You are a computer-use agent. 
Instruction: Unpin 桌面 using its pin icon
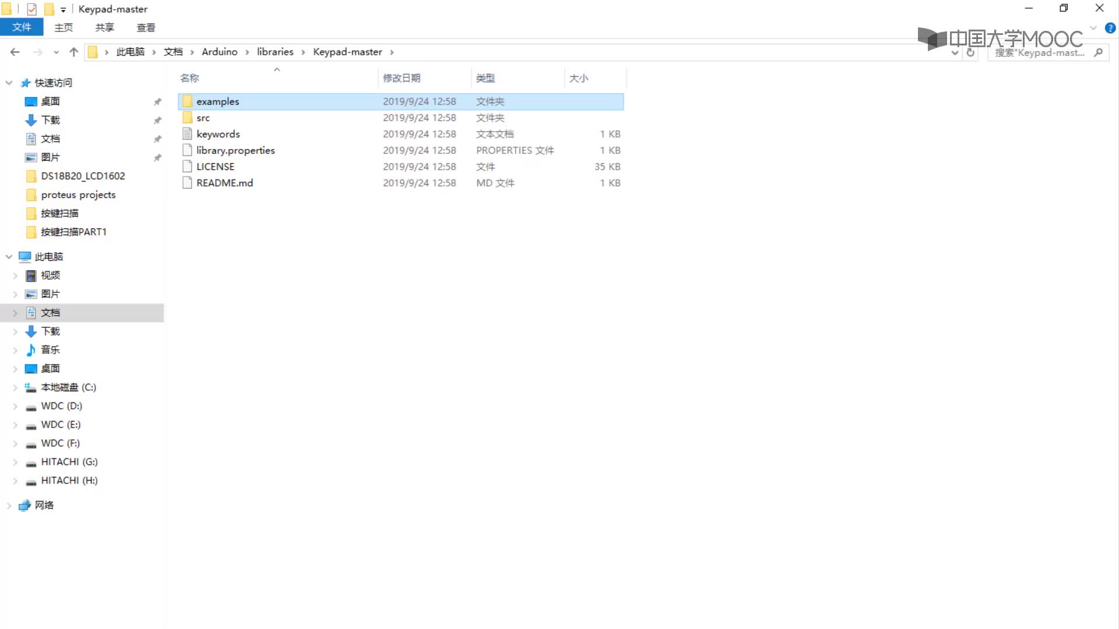(x=157, y=102)
